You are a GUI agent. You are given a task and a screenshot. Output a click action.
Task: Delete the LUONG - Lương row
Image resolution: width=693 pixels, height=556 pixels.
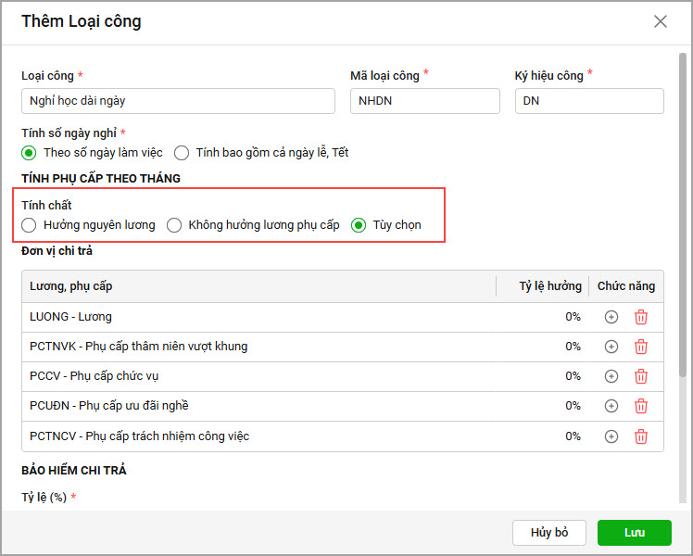tap(641, 317)
